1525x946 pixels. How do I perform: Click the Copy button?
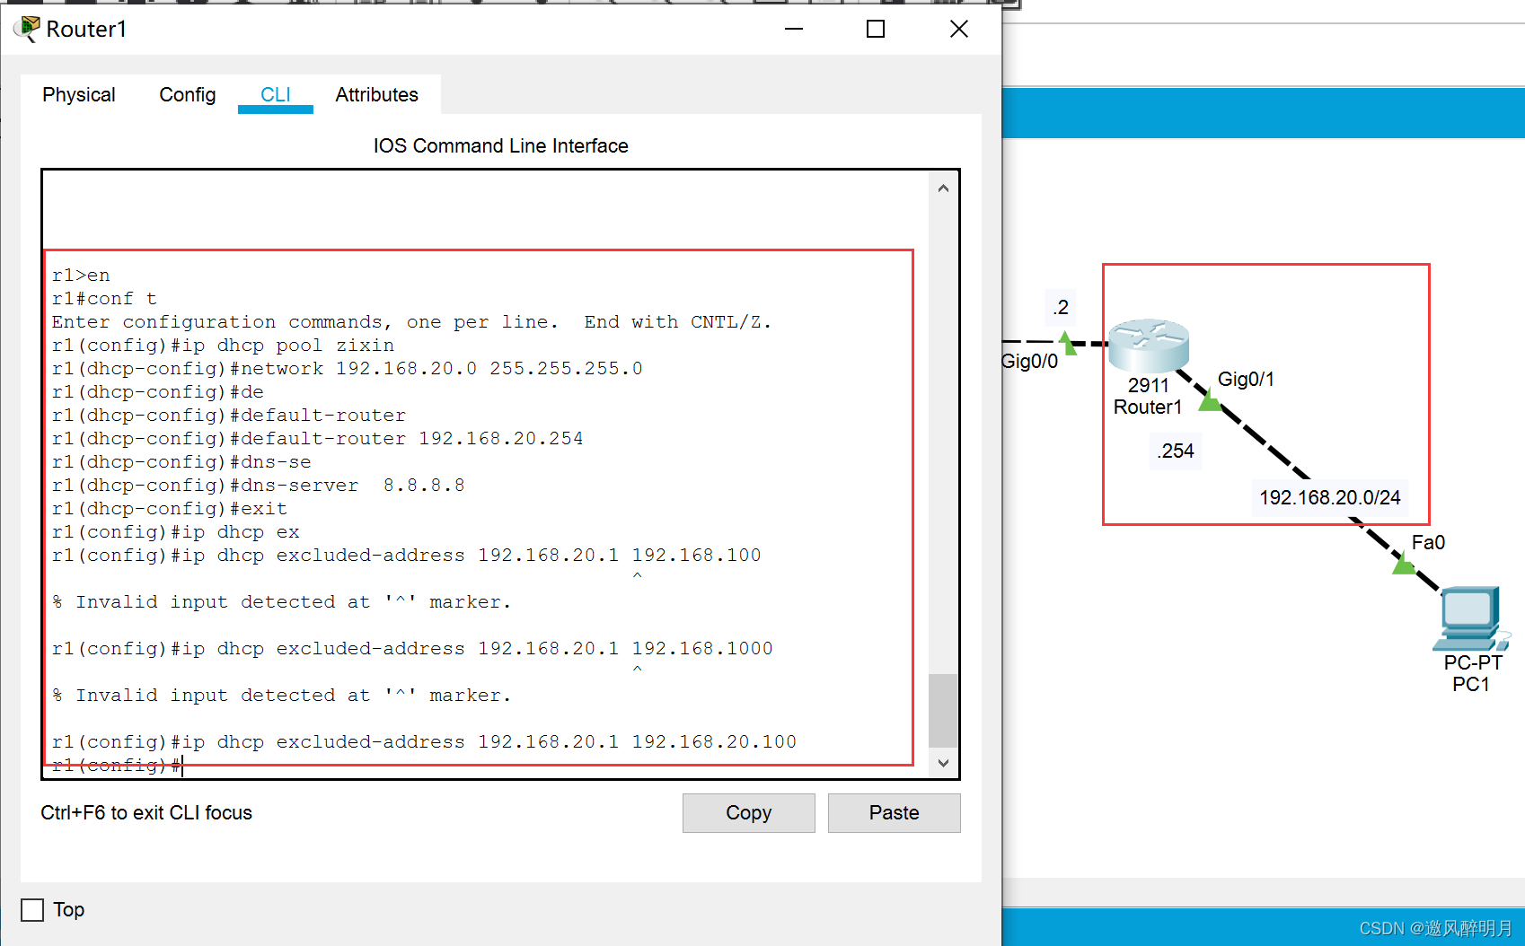click(749, 812)
